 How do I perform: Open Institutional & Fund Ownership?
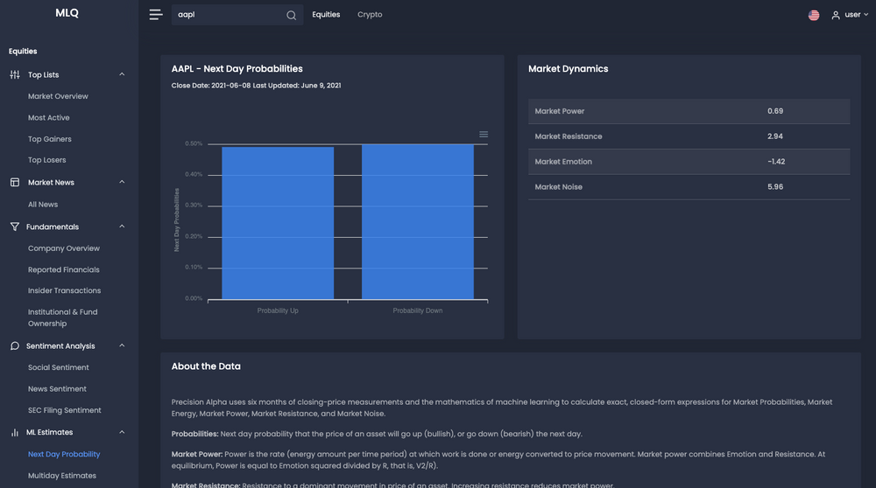click(x=62, y=317)
